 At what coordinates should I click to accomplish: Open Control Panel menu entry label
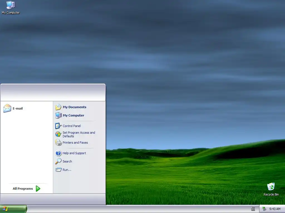click(72, 126)
